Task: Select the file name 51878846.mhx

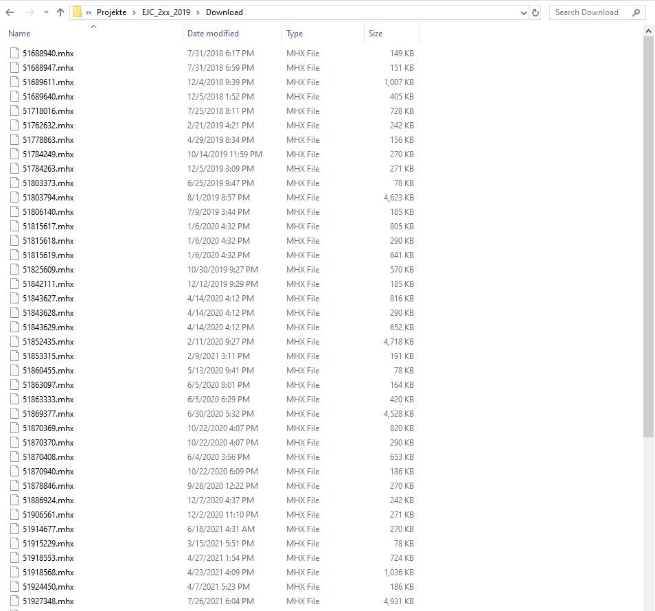Action: [48, 485]
